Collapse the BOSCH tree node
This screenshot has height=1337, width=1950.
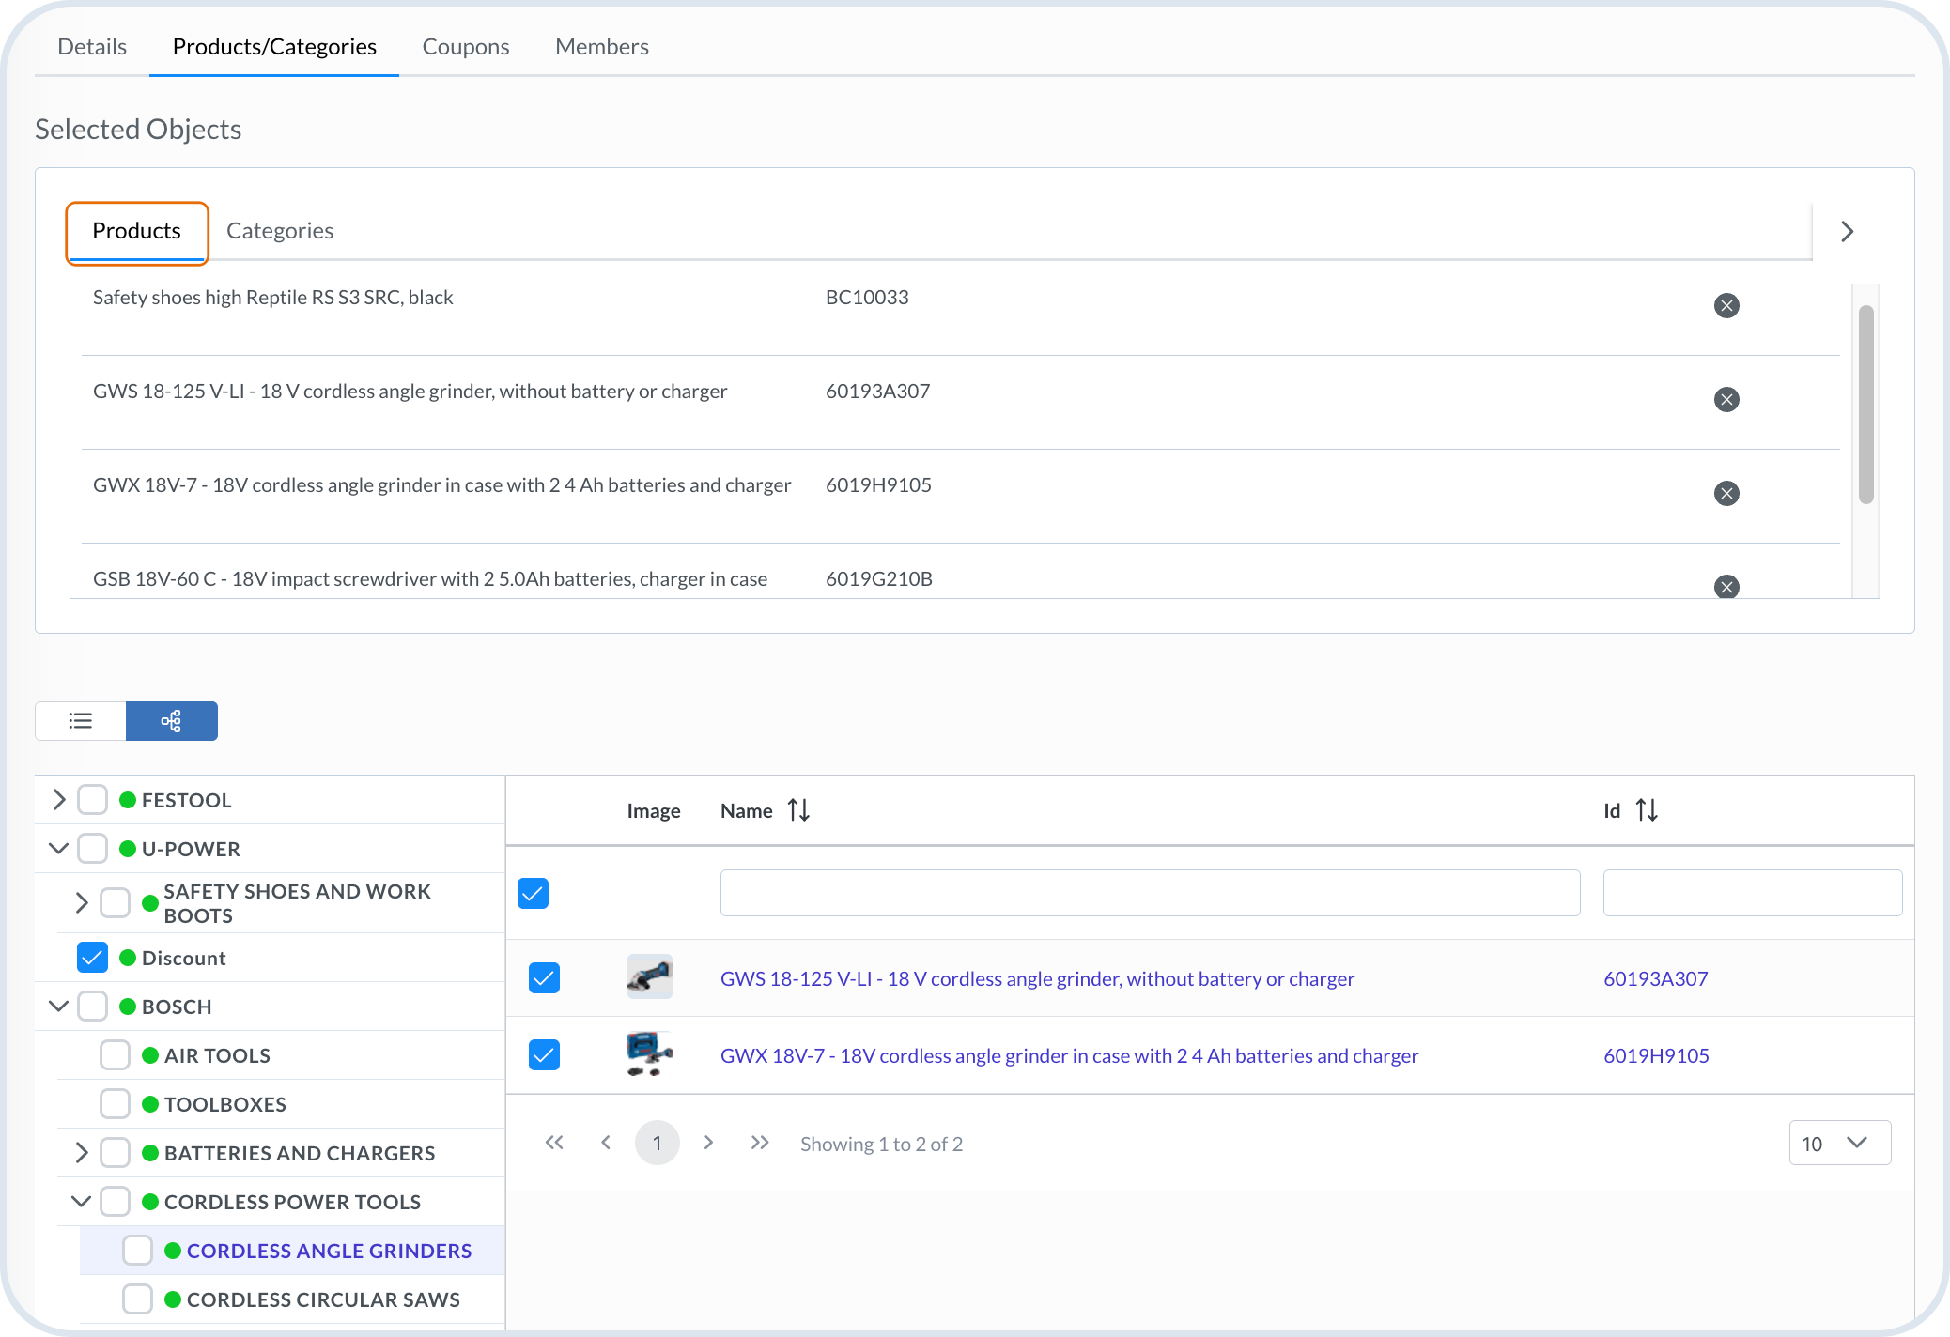pos(59,1007)
